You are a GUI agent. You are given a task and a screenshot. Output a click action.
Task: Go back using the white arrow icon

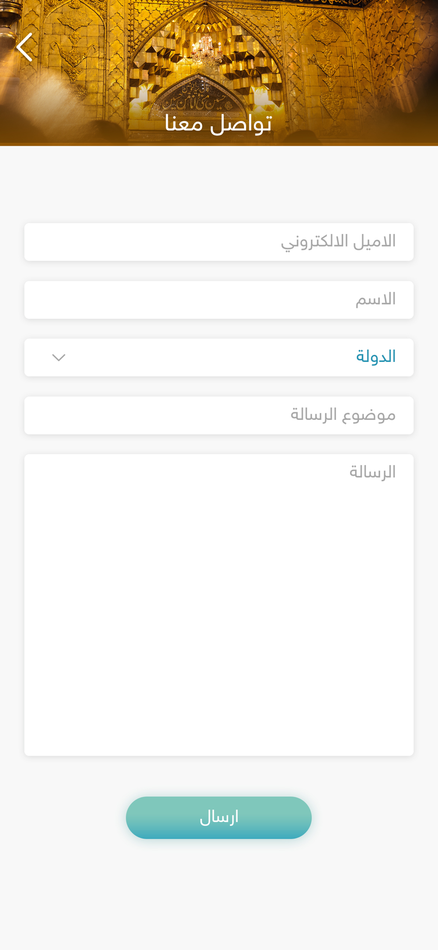pos(25,47)
